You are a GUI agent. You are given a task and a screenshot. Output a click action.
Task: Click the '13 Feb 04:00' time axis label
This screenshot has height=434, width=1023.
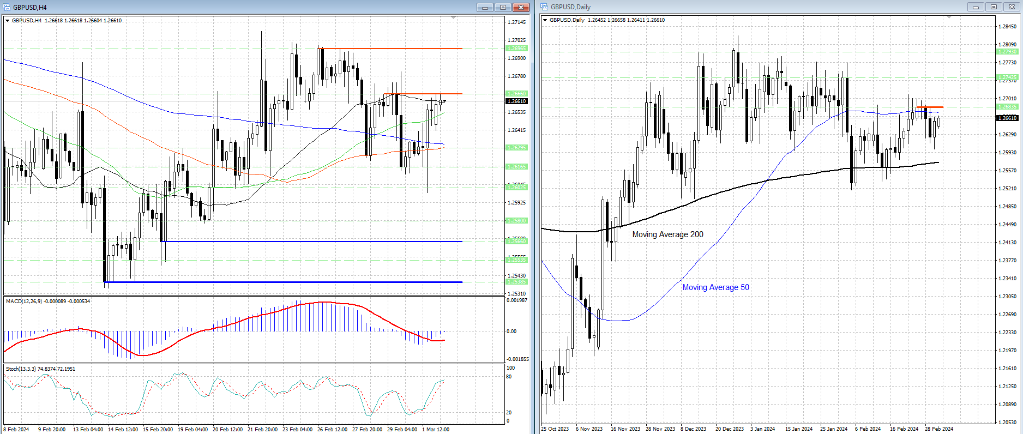tap(88, 430)
